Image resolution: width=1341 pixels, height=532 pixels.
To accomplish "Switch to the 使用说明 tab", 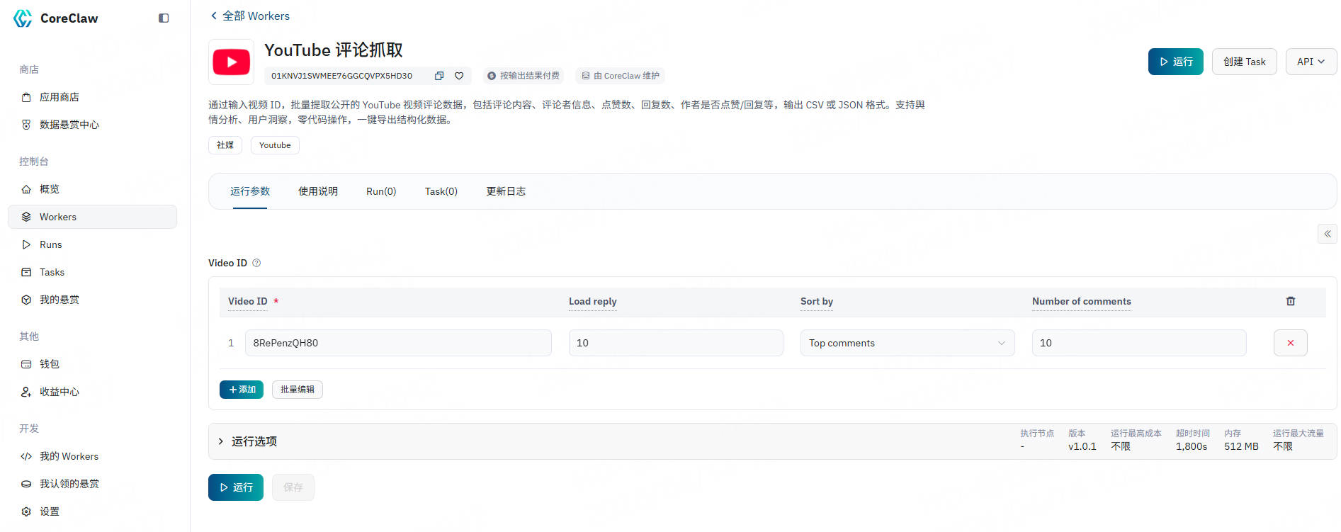I will pos(317,191).
